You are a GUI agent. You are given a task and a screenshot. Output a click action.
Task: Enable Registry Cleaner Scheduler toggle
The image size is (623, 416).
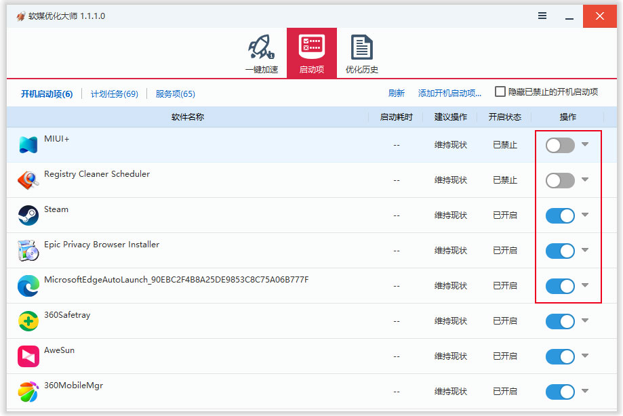coord(560,181)
